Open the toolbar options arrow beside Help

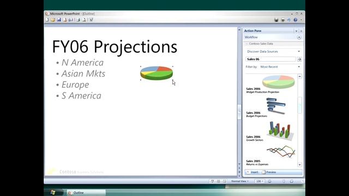pyautogui.click(x=301, y=20)
